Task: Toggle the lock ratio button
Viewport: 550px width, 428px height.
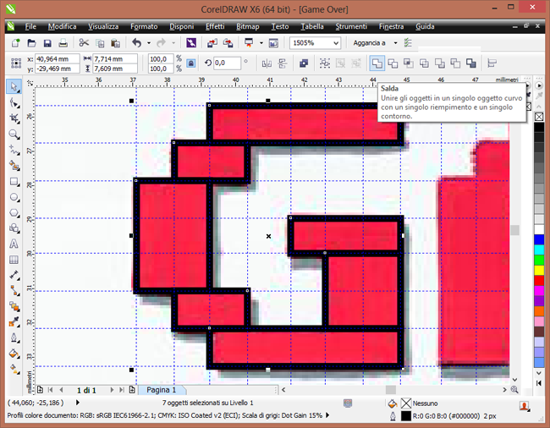Action: point(191,63)
